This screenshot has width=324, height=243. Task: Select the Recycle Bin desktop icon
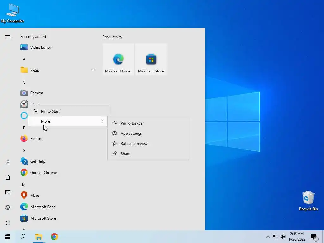coord(308,201)
